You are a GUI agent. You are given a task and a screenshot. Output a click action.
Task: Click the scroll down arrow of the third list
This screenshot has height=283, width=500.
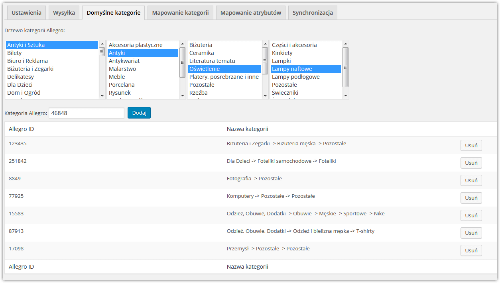click(265, 96)
